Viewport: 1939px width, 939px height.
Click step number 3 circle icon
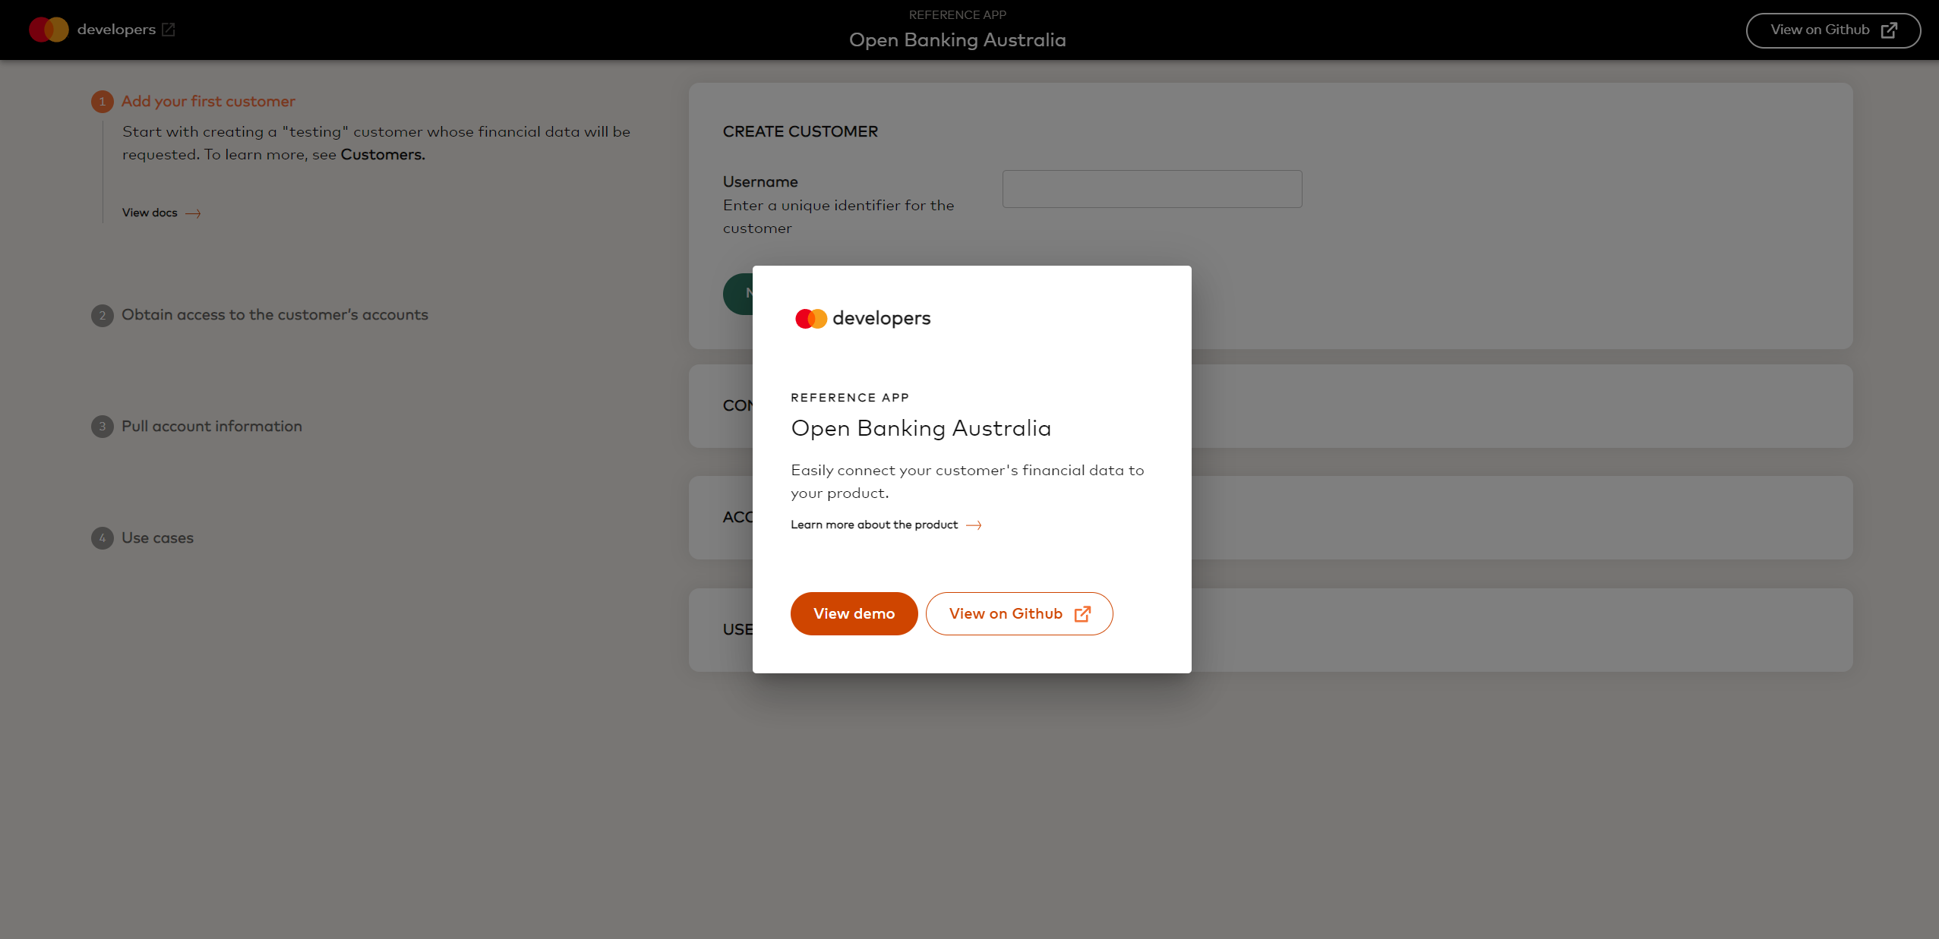(103, 427)
